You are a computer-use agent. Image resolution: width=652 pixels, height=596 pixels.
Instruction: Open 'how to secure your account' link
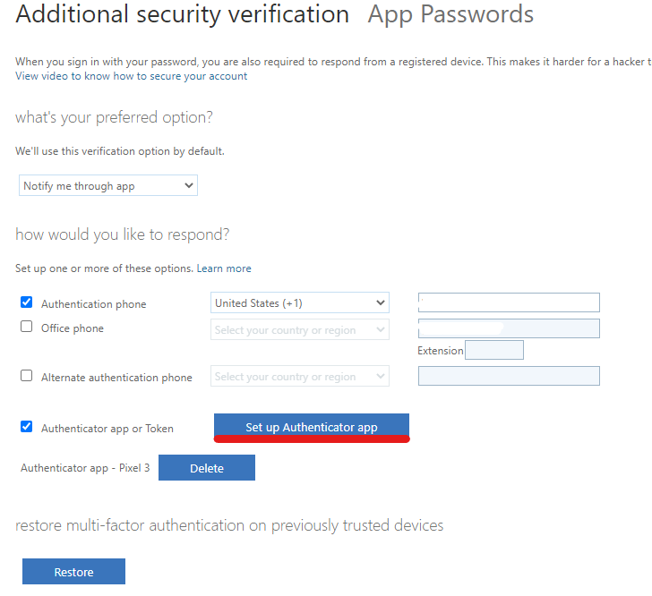180,76
